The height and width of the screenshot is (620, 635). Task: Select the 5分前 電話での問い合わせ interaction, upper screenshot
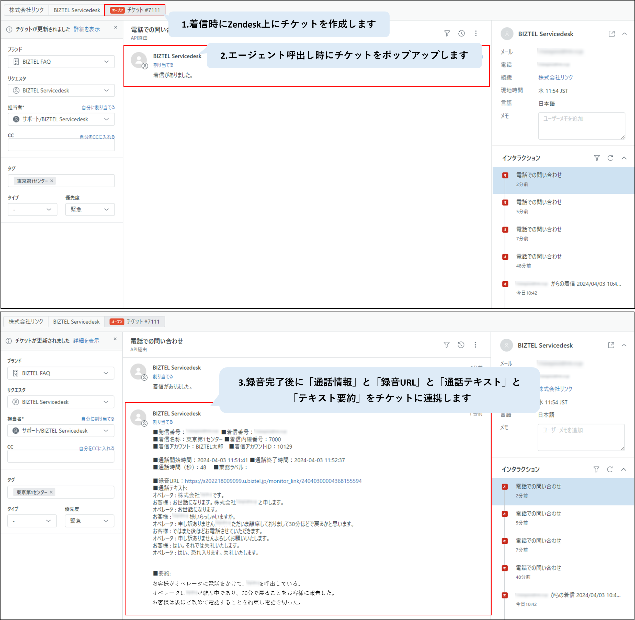(563, 206)
